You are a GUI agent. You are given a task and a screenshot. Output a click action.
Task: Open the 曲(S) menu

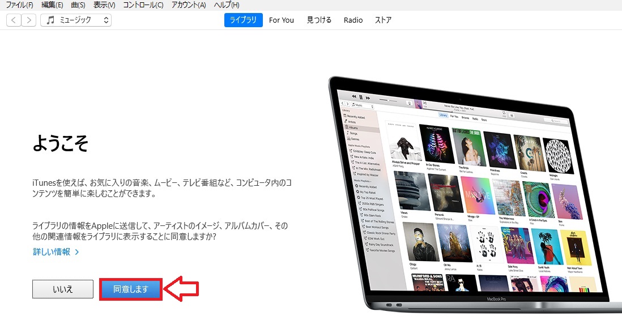(x=78, y=5)
